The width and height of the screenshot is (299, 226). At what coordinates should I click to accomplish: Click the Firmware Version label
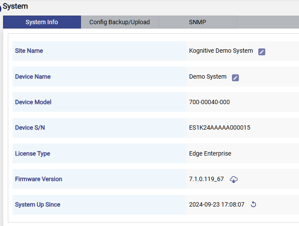[39, 179]
